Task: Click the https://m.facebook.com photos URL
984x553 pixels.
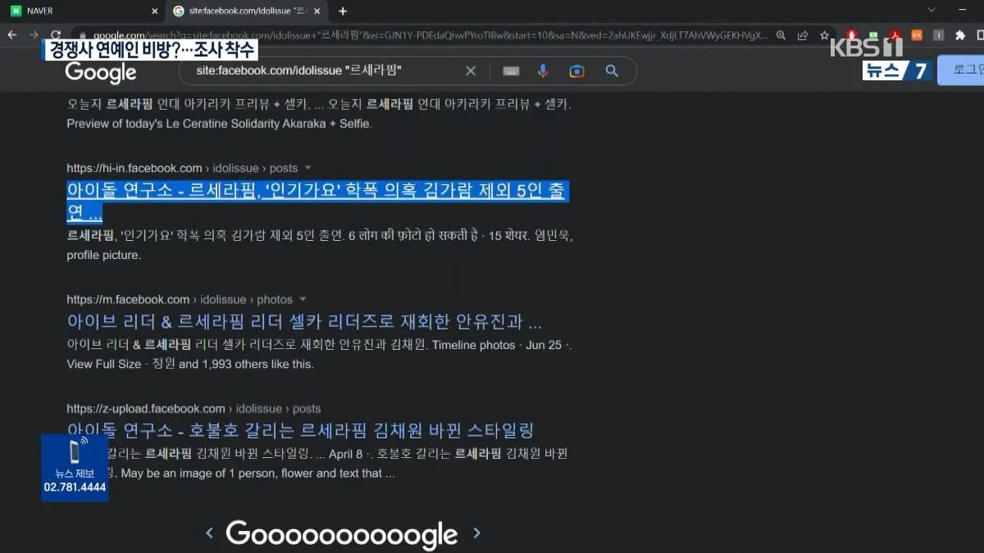Action: click(x=180, y=300)
